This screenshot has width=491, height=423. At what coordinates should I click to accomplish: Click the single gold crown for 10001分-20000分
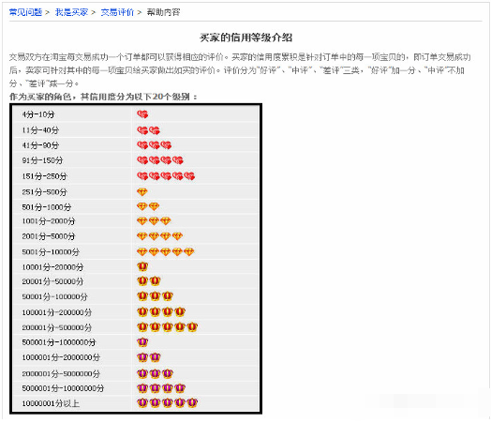[142, 266]
